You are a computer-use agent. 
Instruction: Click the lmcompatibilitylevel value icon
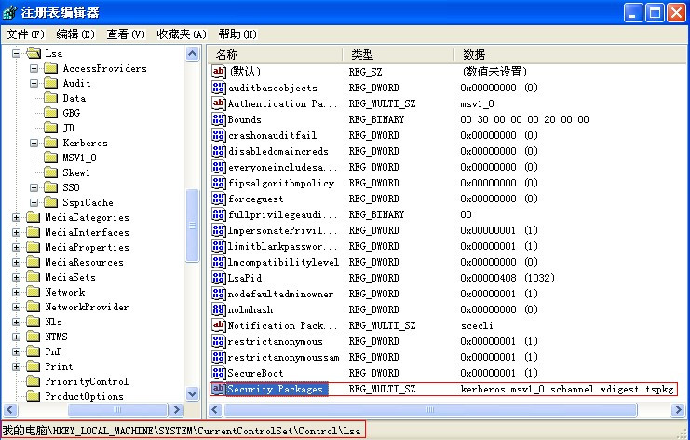(219, 262)
